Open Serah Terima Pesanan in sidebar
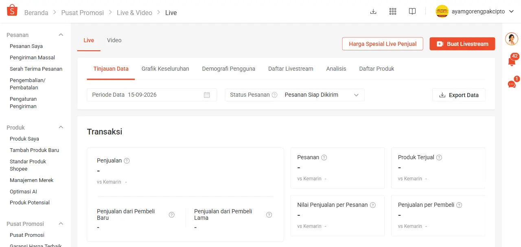The image size is (521, 247). 36,69
